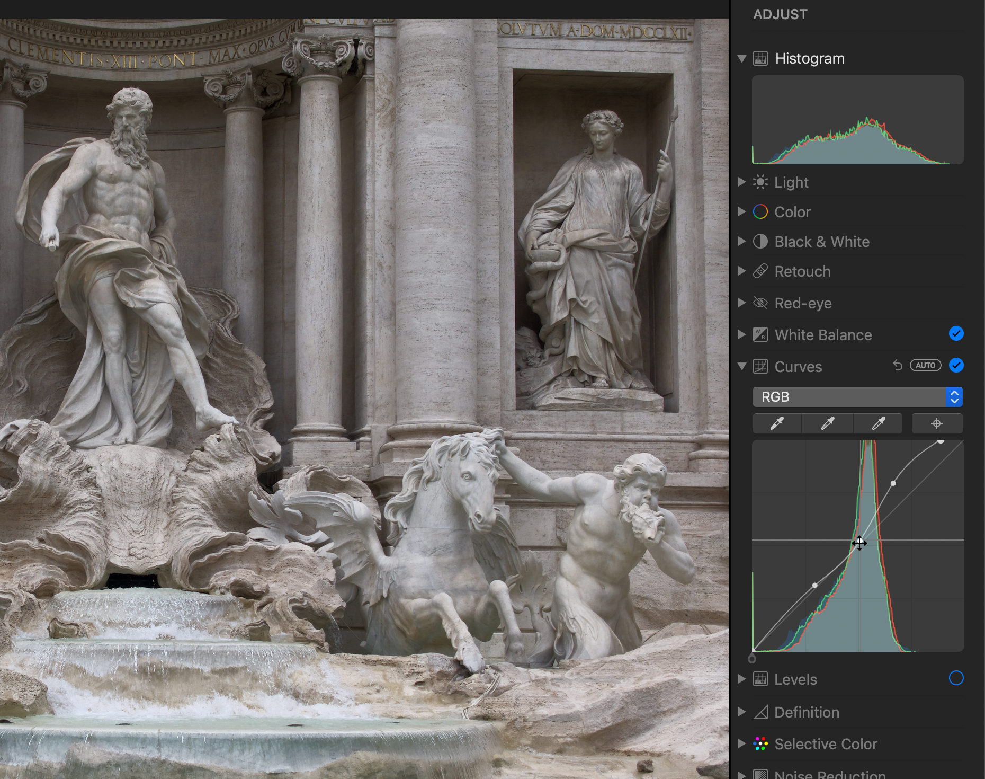The image size is (985, 779).
Task: Open the RGB channel dropdown
Action: (857, 397)
